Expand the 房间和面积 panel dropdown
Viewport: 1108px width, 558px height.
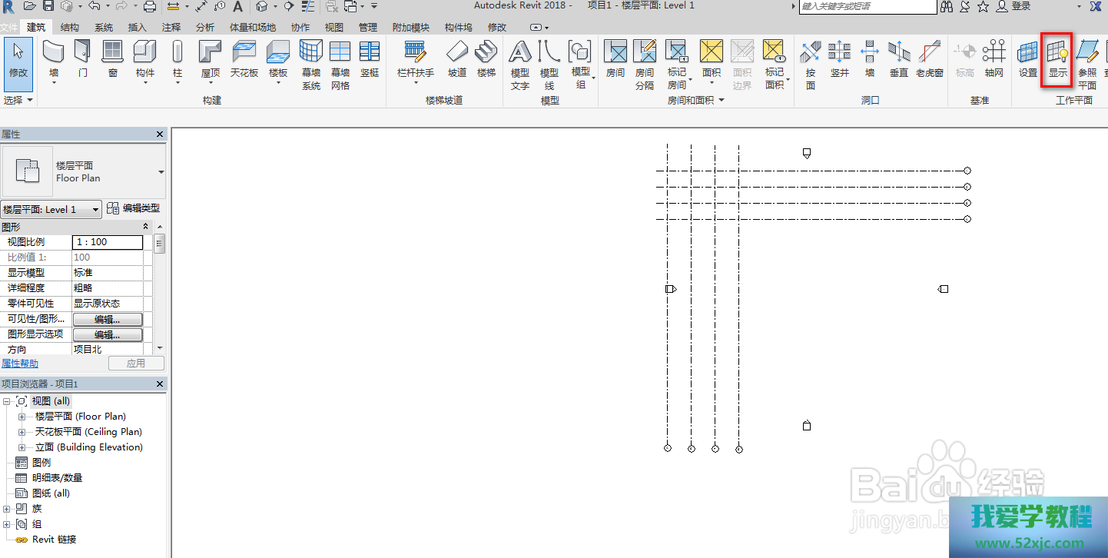[722, 101]
